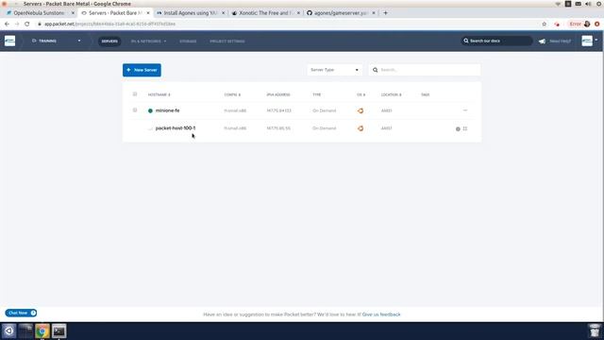Open the Chat Now widget
604x340 pixels.
(x=21, y=313)
